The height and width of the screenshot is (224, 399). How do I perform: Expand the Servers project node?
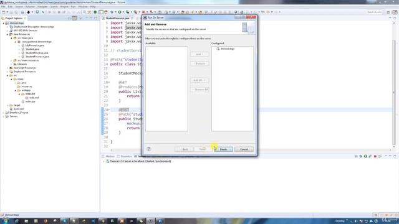(x=4, y=116)
